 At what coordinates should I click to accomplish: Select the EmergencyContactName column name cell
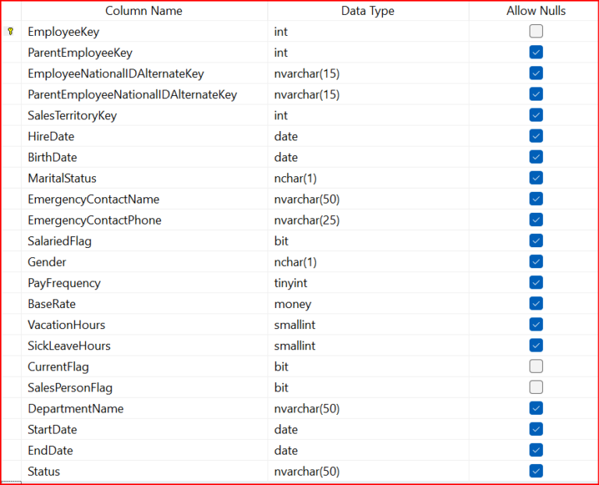144,199
